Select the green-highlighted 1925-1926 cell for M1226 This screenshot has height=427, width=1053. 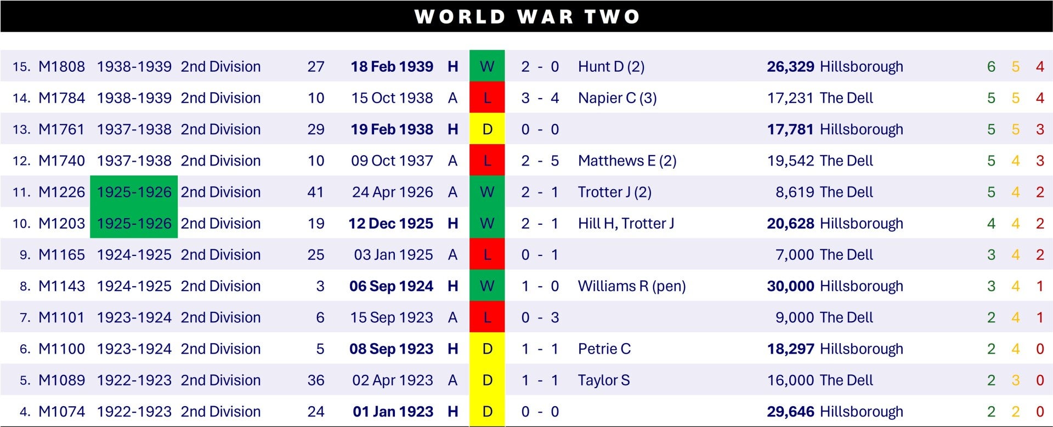click(x=134, y=192)
